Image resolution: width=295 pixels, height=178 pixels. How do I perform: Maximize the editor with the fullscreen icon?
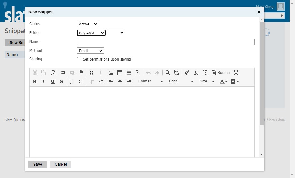[236, 73]
